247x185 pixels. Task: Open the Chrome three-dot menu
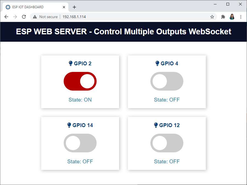(241, 17)
